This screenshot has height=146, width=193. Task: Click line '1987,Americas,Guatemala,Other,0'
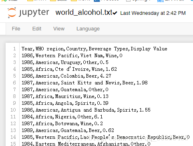pyautogui.click(x=65, y=90)
